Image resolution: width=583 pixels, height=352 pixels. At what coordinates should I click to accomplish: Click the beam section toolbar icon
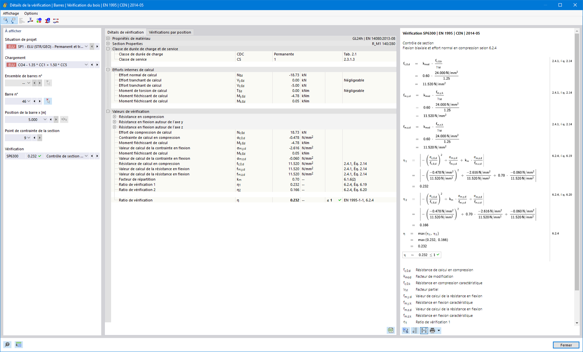tap(30, 20)
